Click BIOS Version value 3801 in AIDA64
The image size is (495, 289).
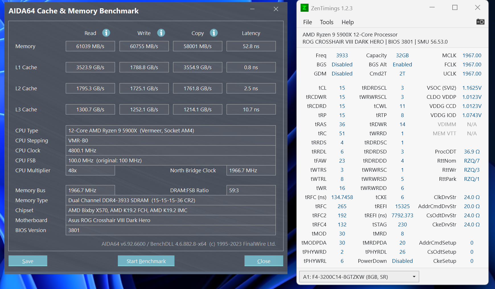click(x=171, y=230)
